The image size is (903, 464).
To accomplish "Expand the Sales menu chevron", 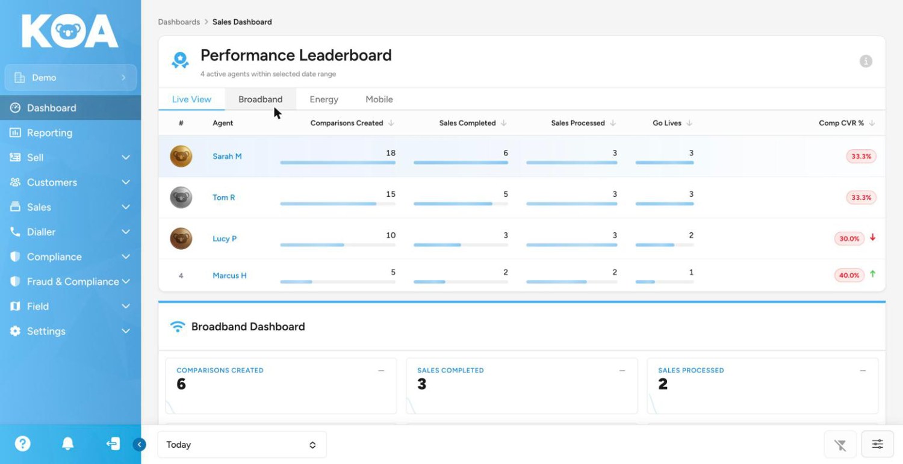I will pos(126,207).
